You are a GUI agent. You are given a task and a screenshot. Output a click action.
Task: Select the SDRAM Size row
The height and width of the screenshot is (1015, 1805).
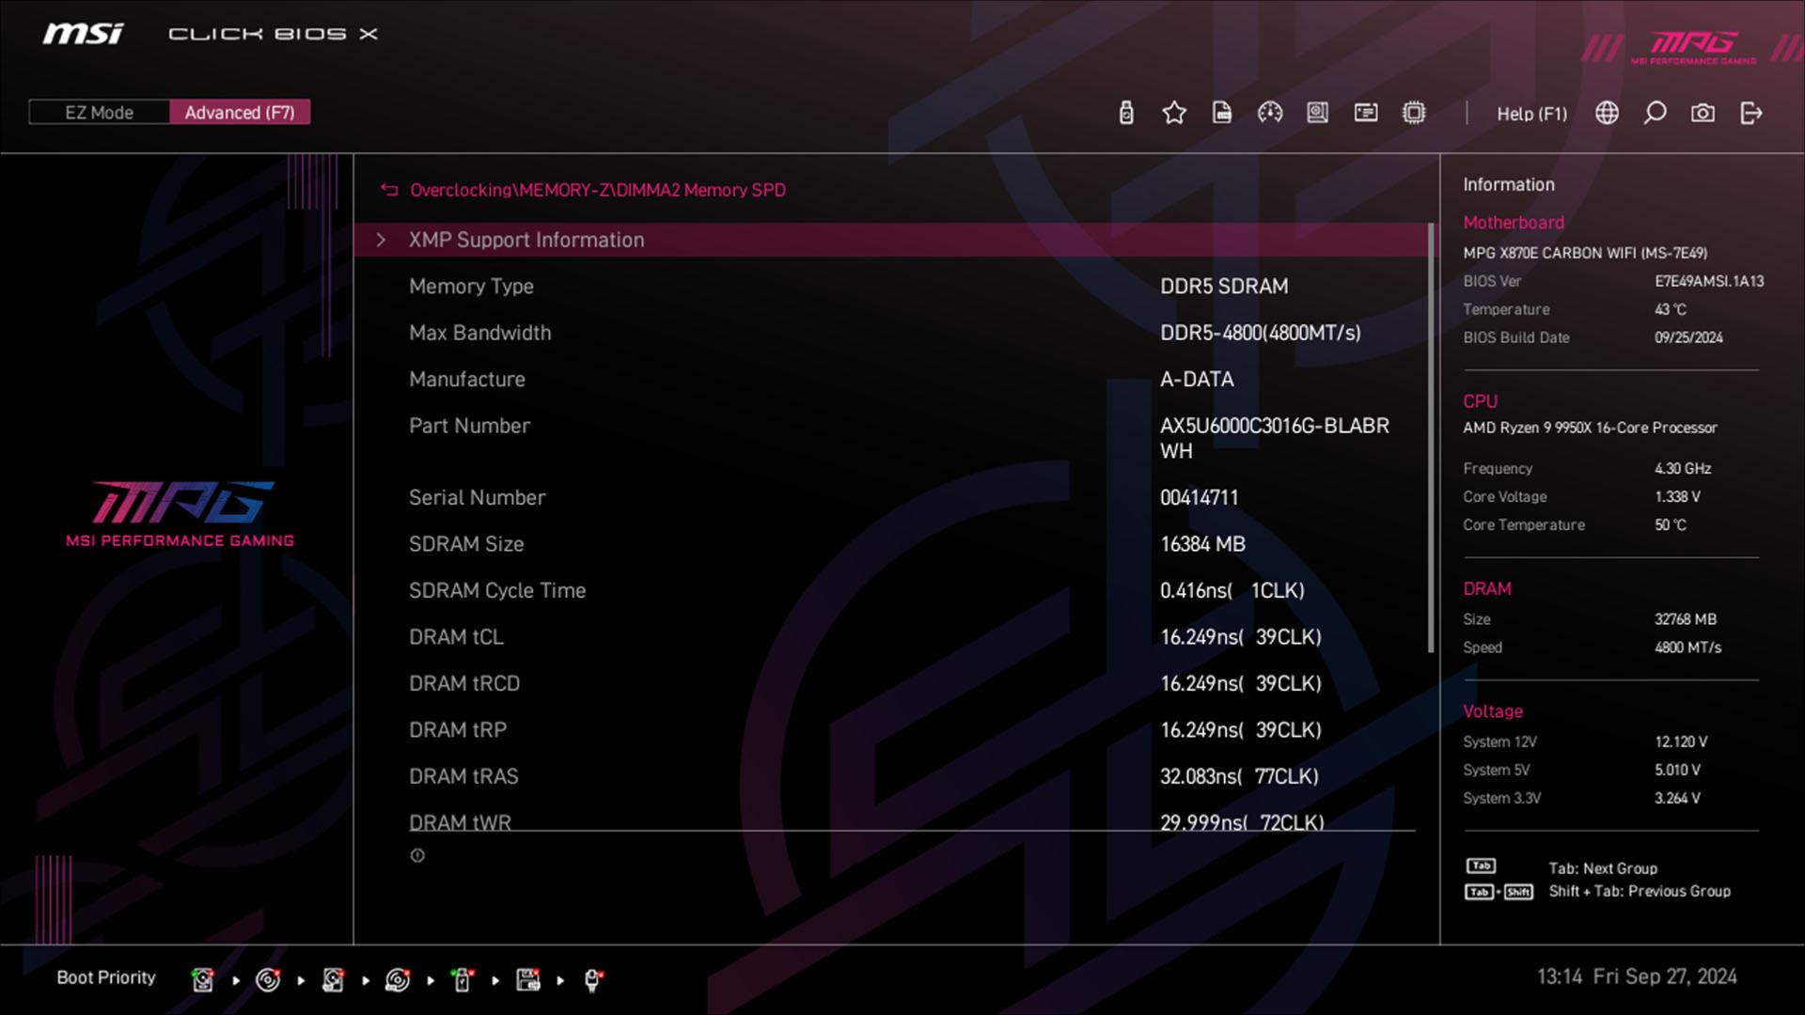[x=890, y=544]
